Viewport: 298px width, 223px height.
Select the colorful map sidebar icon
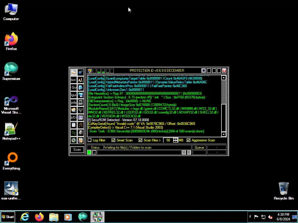81,140
